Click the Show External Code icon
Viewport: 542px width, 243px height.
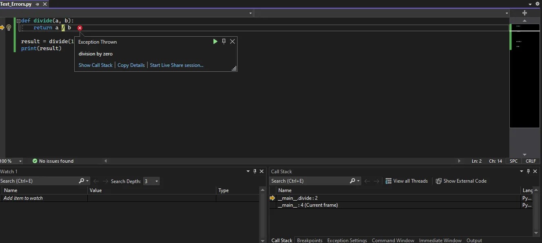pyautogui.click(x=438, y=181)
